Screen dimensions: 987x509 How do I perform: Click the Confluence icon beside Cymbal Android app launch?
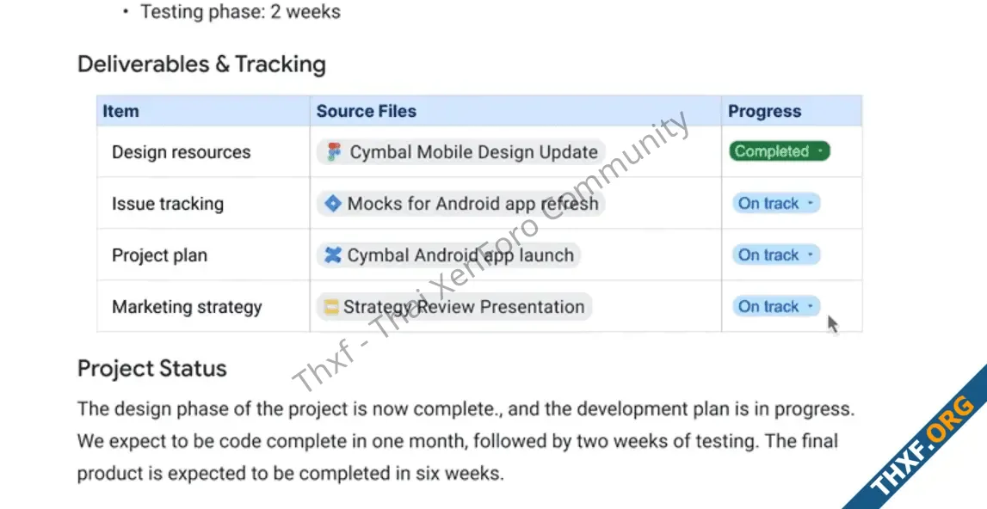332,254
